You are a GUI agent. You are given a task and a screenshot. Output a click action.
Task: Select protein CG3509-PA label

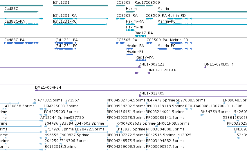click(157, 40)
